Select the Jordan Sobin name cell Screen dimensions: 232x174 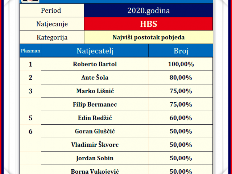pos(95,158)
